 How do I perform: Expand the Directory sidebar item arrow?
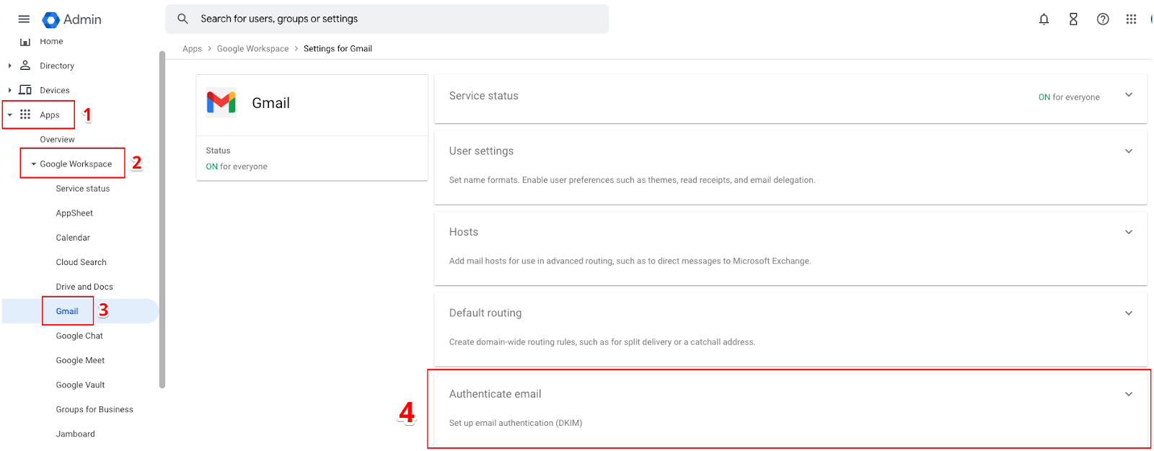10,66
